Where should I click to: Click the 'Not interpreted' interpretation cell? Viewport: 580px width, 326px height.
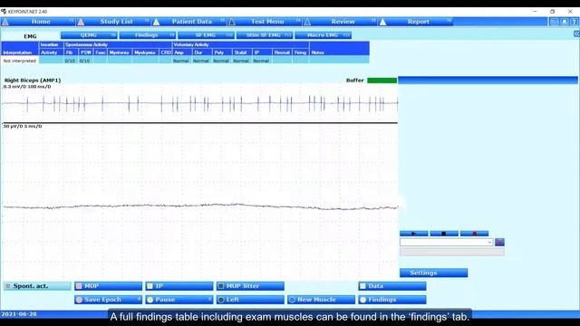20,61
